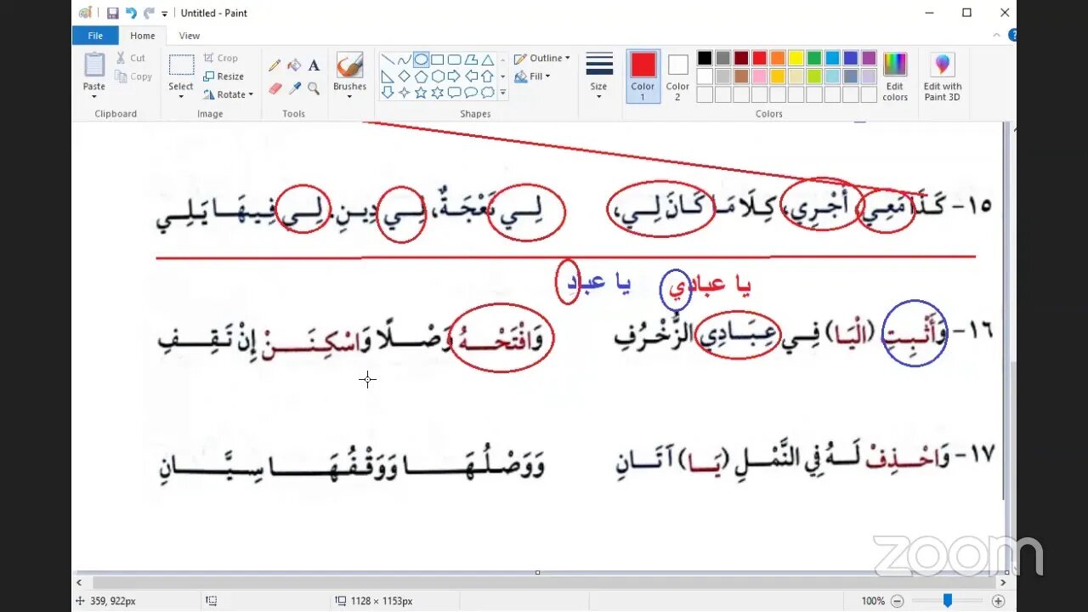Screen dimensions: 1088x612
Task: Select the Fill with color bucket tool
Action: [294, 65]
